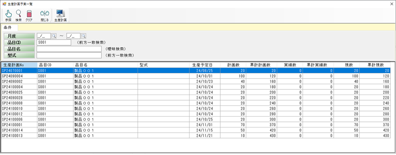Click the start 月度 date input
The width and height of the screenshot is (396, 155).
tap(44, 36)
